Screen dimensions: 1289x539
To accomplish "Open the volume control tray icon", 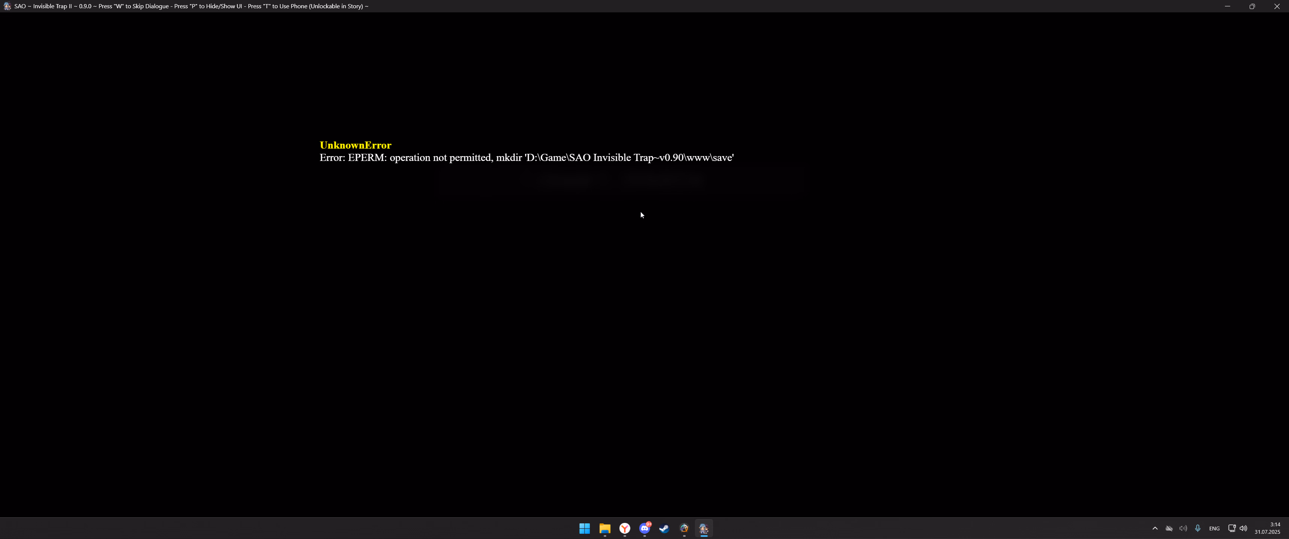I will pyautogui.click(x=1243, y=529).
